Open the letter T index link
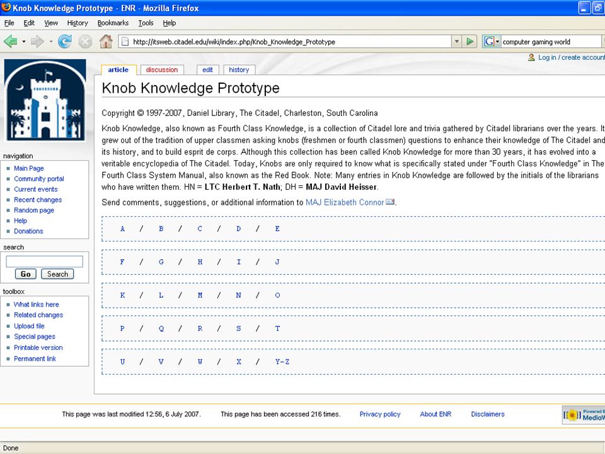Viewport: 605px width, 454px height. point(277,329)
